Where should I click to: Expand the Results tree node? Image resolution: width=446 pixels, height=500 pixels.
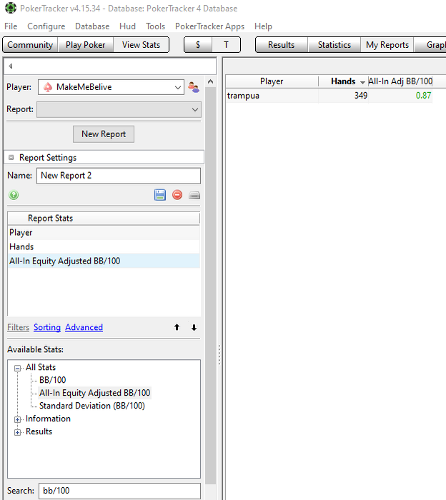pos(18,432)
